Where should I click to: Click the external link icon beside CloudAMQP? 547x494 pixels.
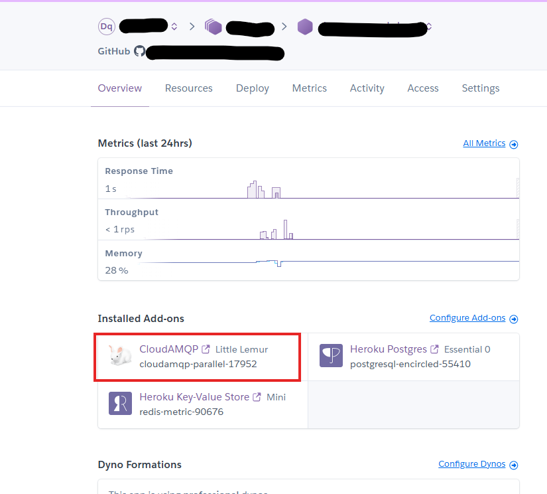pos(206,349)
